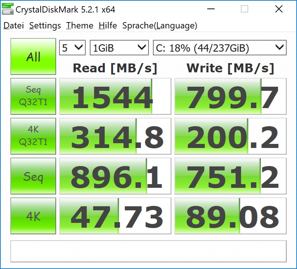Viewport: 297px width, 269px height.
Task: Click the Read [MB/s] column header
Action: [115, 68]
